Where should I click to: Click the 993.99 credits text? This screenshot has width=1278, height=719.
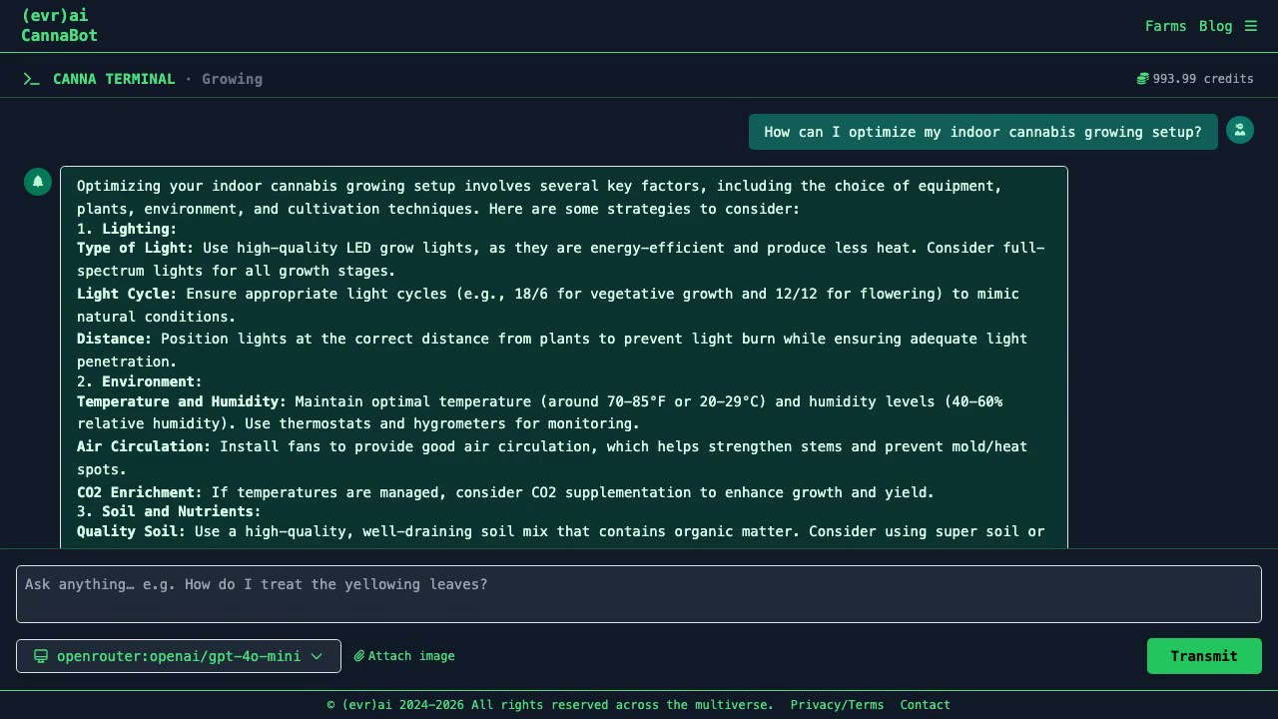(1203, 79)
